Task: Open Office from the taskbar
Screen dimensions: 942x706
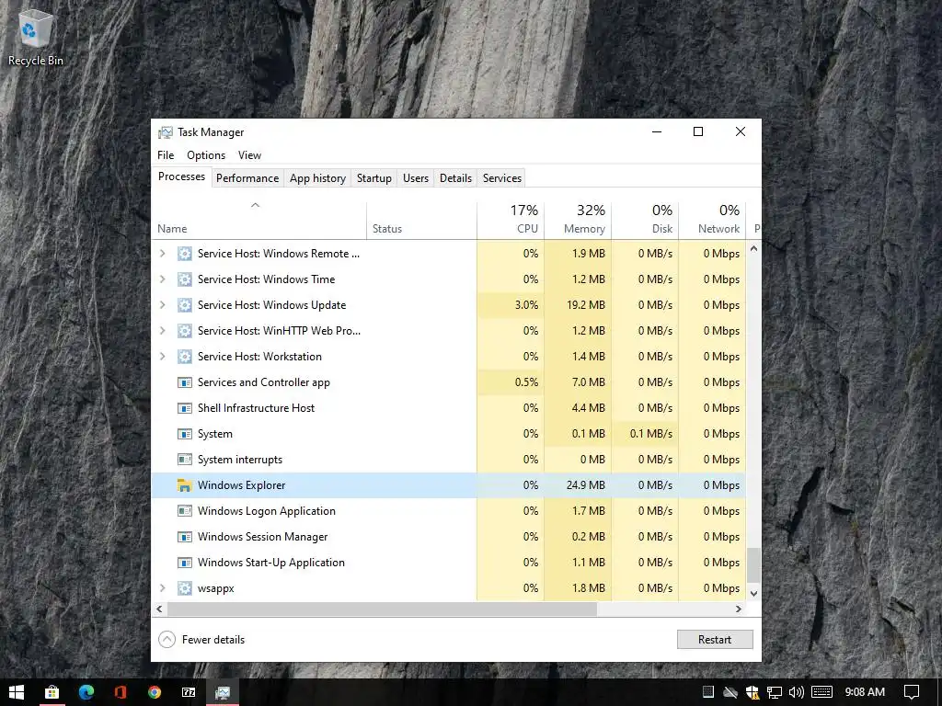Action: point(121,692)
